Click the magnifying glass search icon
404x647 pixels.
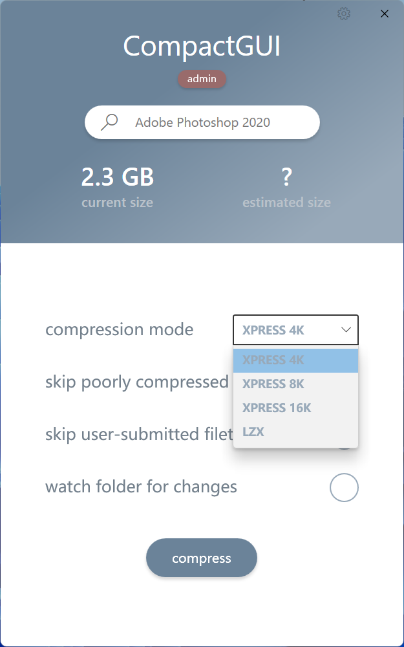[110, 122]
